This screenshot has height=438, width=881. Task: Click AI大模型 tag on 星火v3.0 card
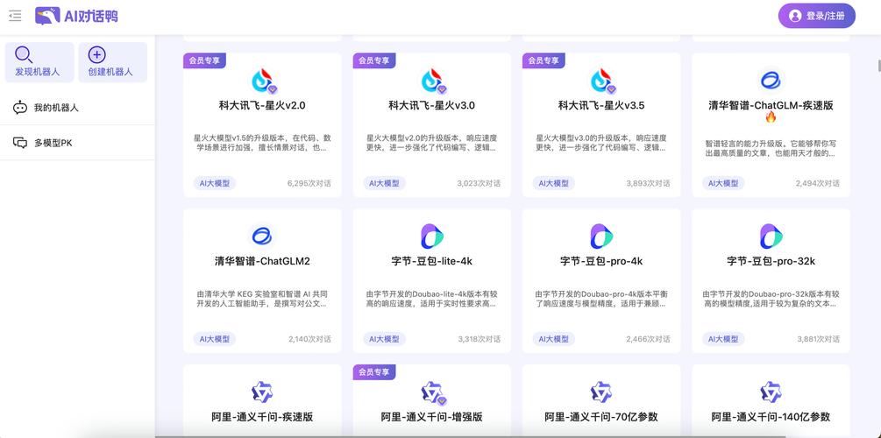384,183
